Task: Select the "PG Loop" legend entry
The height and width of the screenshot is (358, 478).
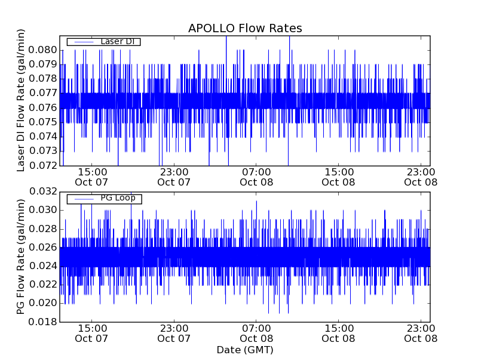Action: click(x=104, y=199)
